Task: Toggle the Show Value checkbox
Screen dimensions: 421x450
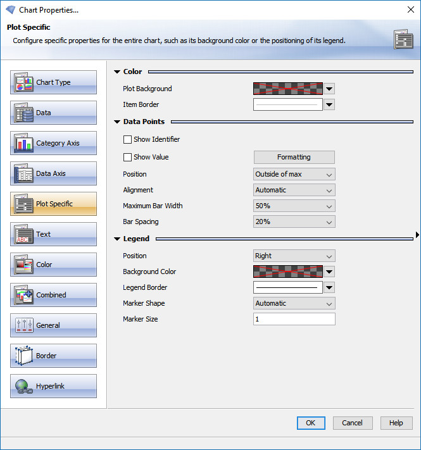Action: tap(127, 157)
